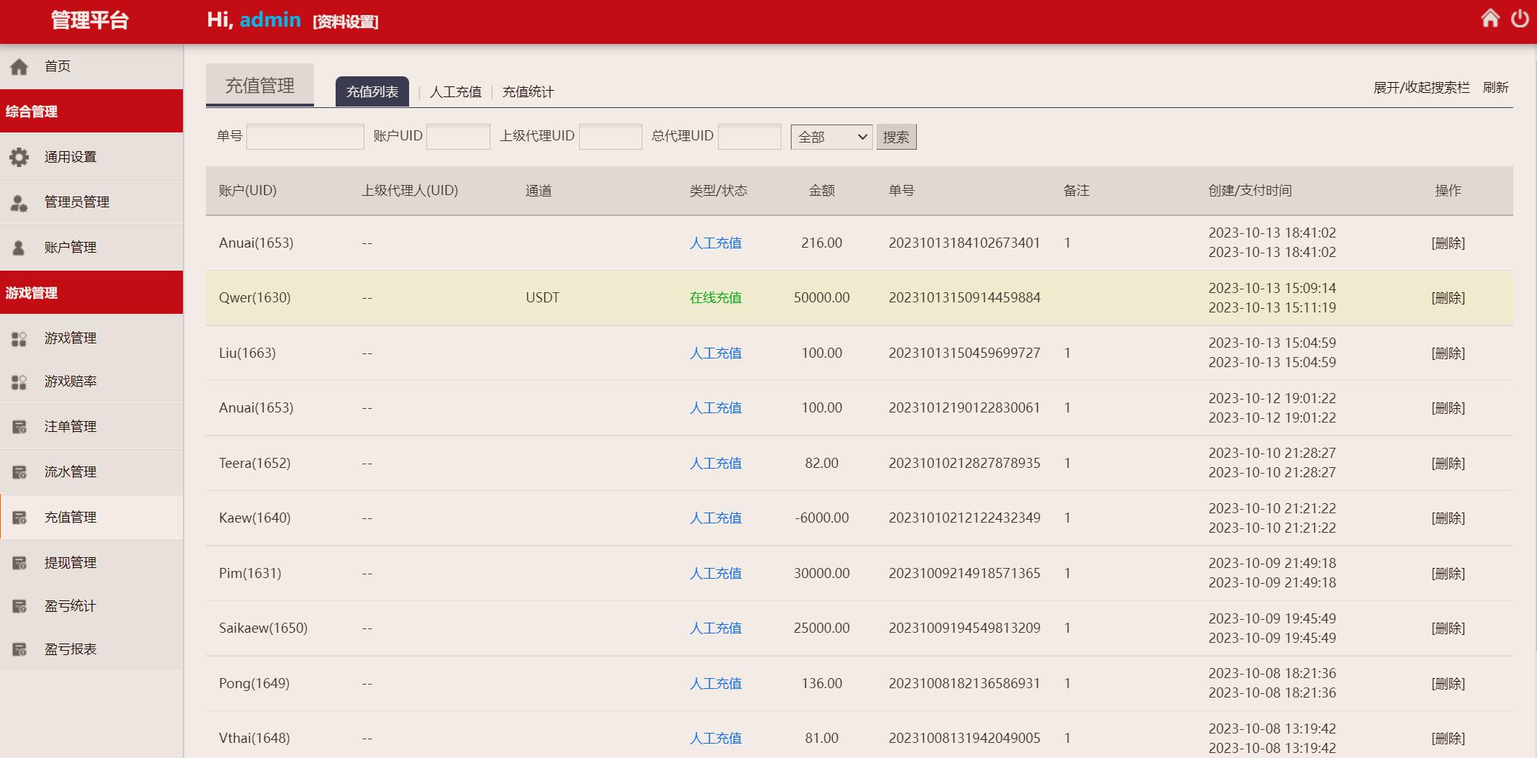The width and height of the screenshot is (1537, 758).
Task: Click 人工充值 type in Liu(1663) row
Action: tap(716, 353)
